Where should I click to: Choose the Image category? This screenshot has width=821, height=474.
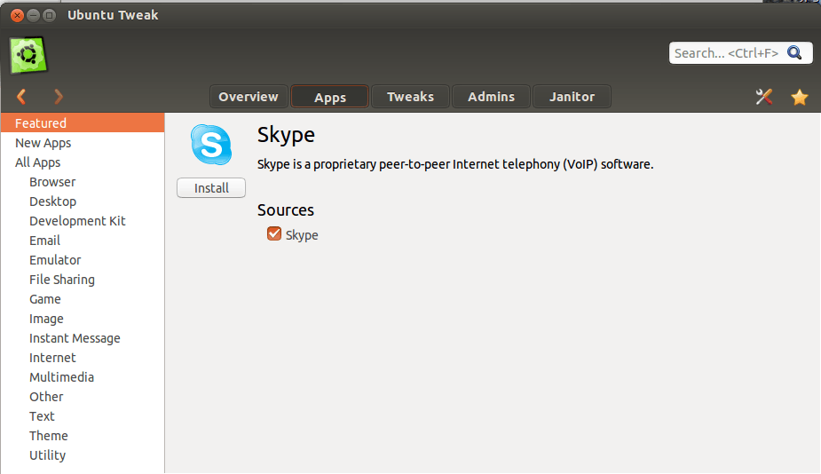[x=83, y=319]
